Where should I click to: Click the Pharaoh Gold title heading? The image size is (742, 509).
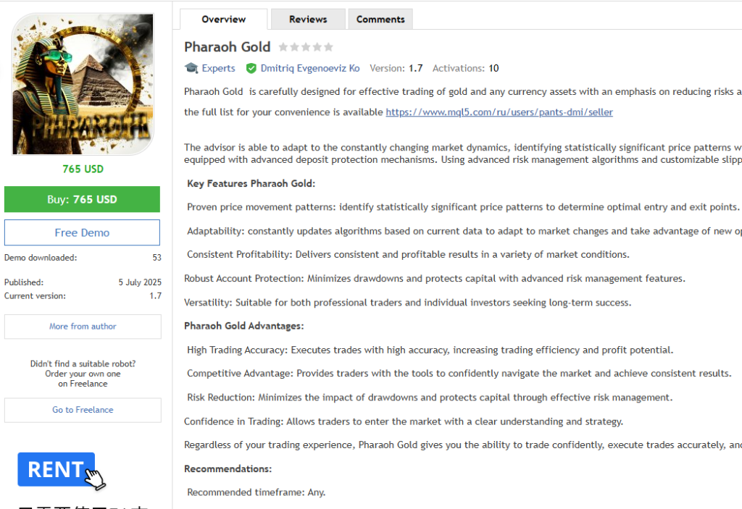click(x=227, y=47)
